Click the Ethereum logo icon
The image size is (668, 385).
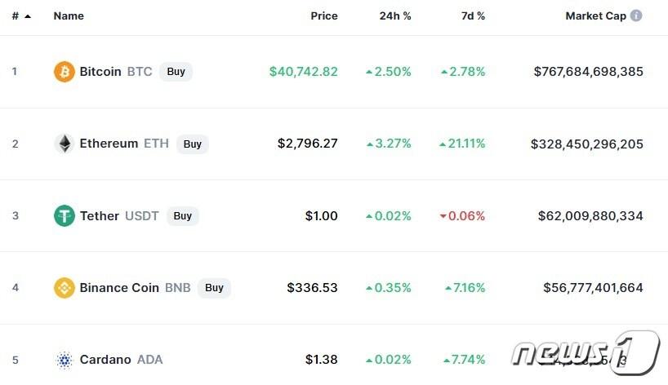[64, 144]
